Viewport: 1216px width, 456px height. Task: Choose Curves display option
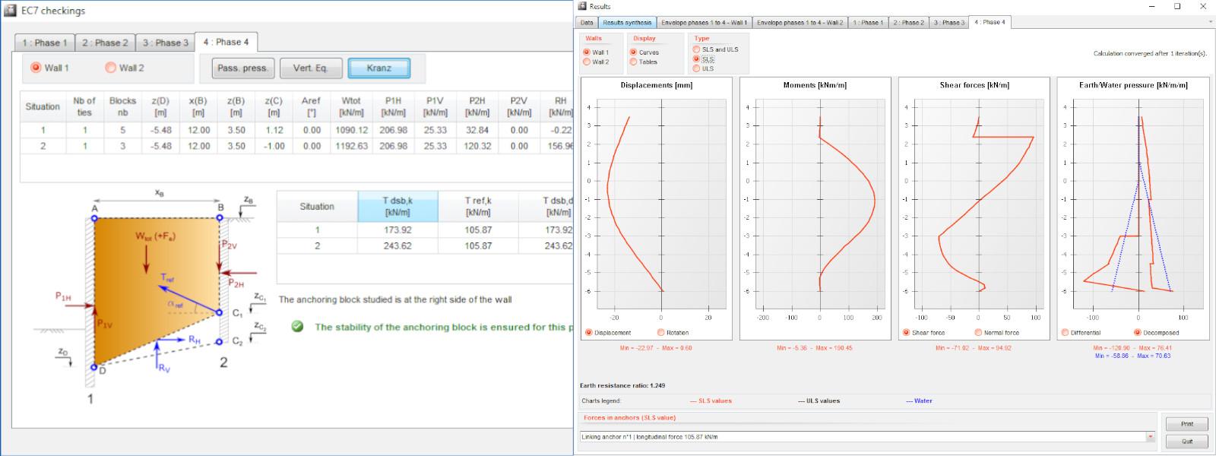pyautogui.click(x=633, y=52)
